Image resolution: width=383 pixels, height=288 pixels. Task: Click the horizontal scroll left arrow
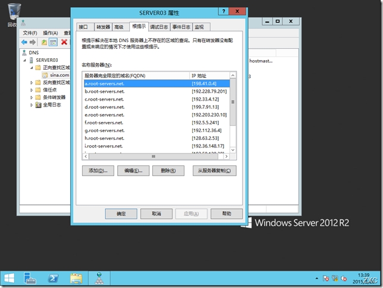[x=86, y=156]
